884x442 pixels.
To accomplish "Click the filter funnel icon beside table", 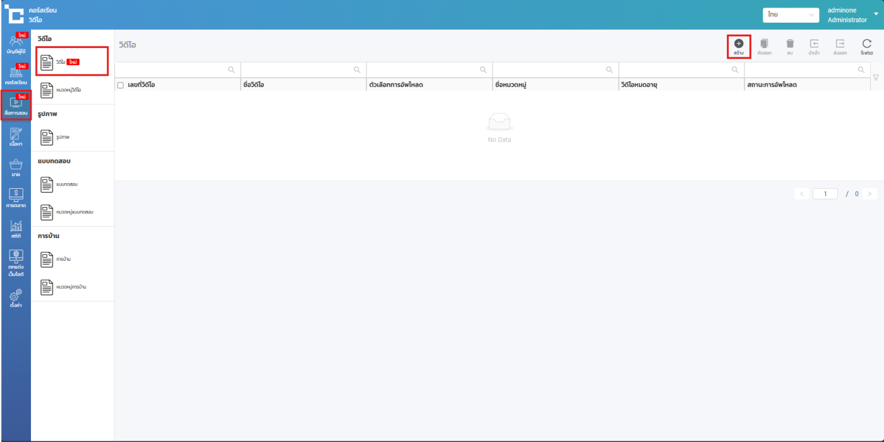I will 875,78.
